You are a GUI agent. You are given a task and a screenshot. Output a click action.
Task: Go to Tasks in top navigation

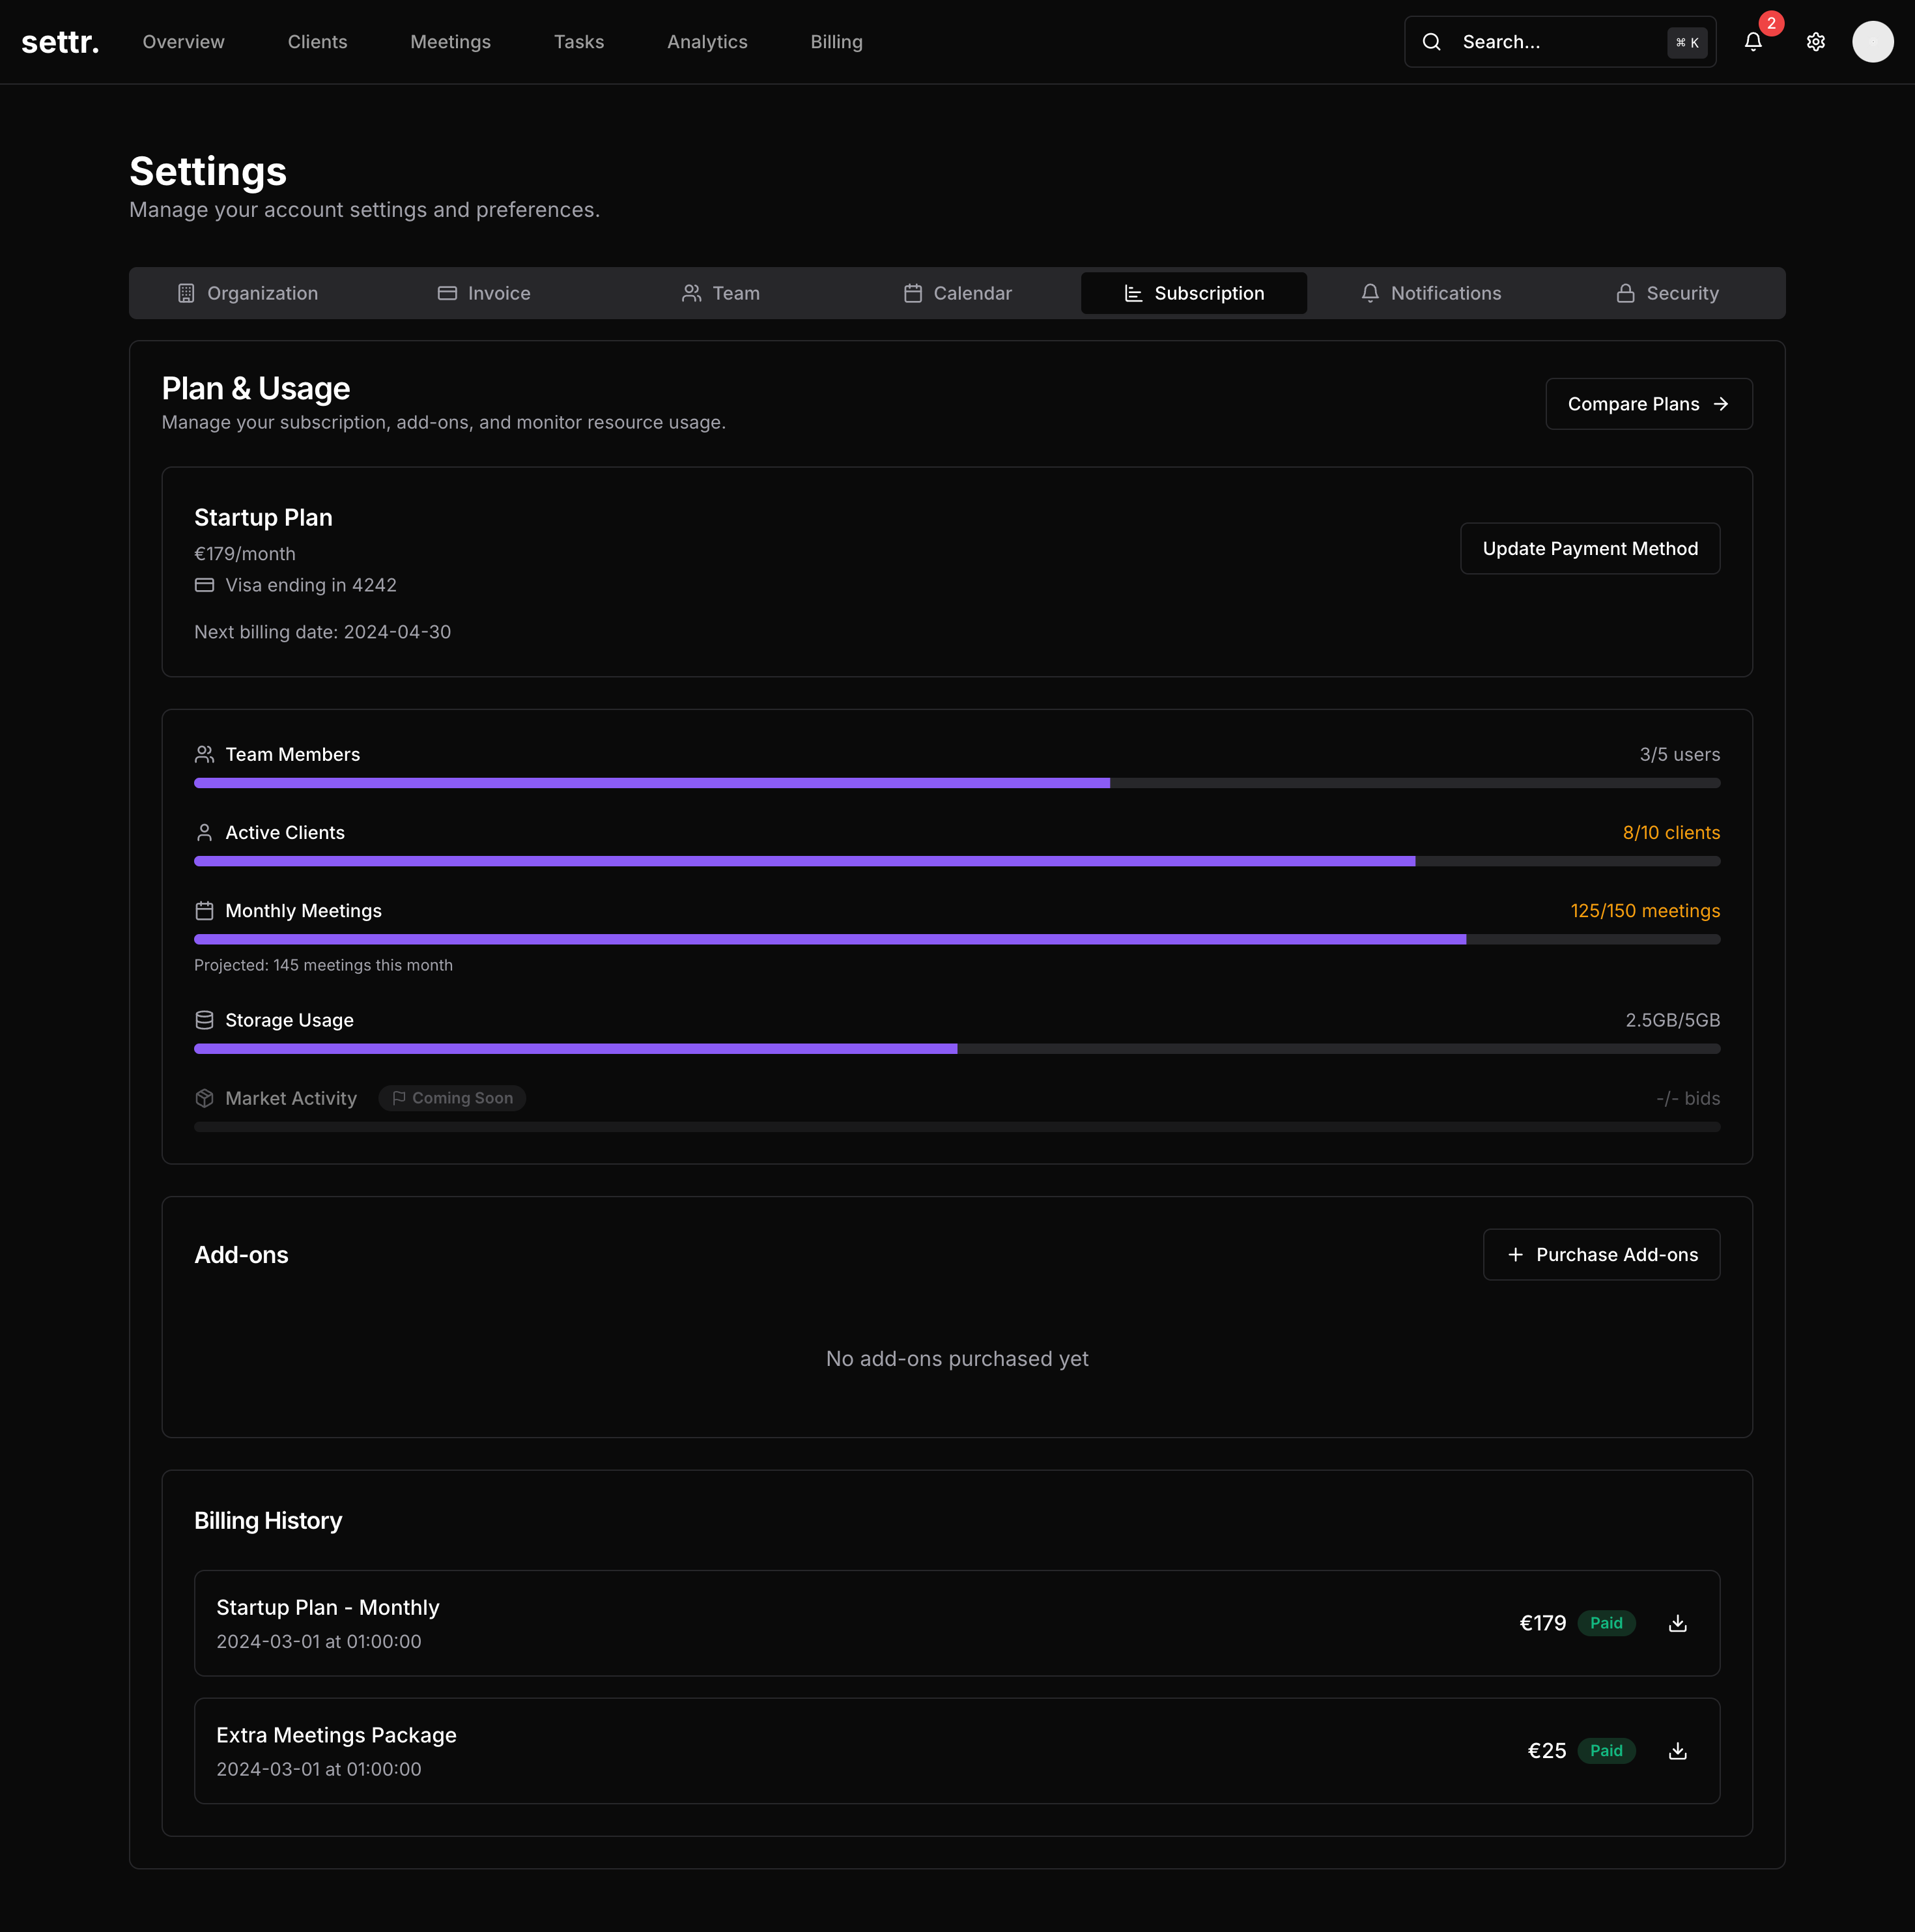click(x=578, y=42)
